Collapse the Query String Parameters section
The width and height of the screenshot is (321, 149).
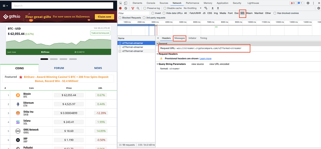[x=158, y=64]
